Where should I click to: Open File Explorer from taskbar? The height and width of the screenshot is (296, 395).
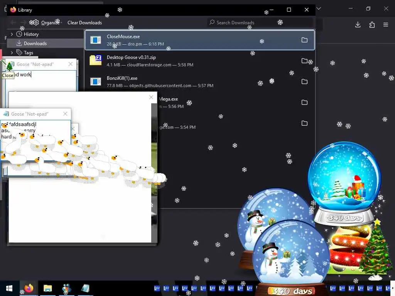(x=47, y=288)
